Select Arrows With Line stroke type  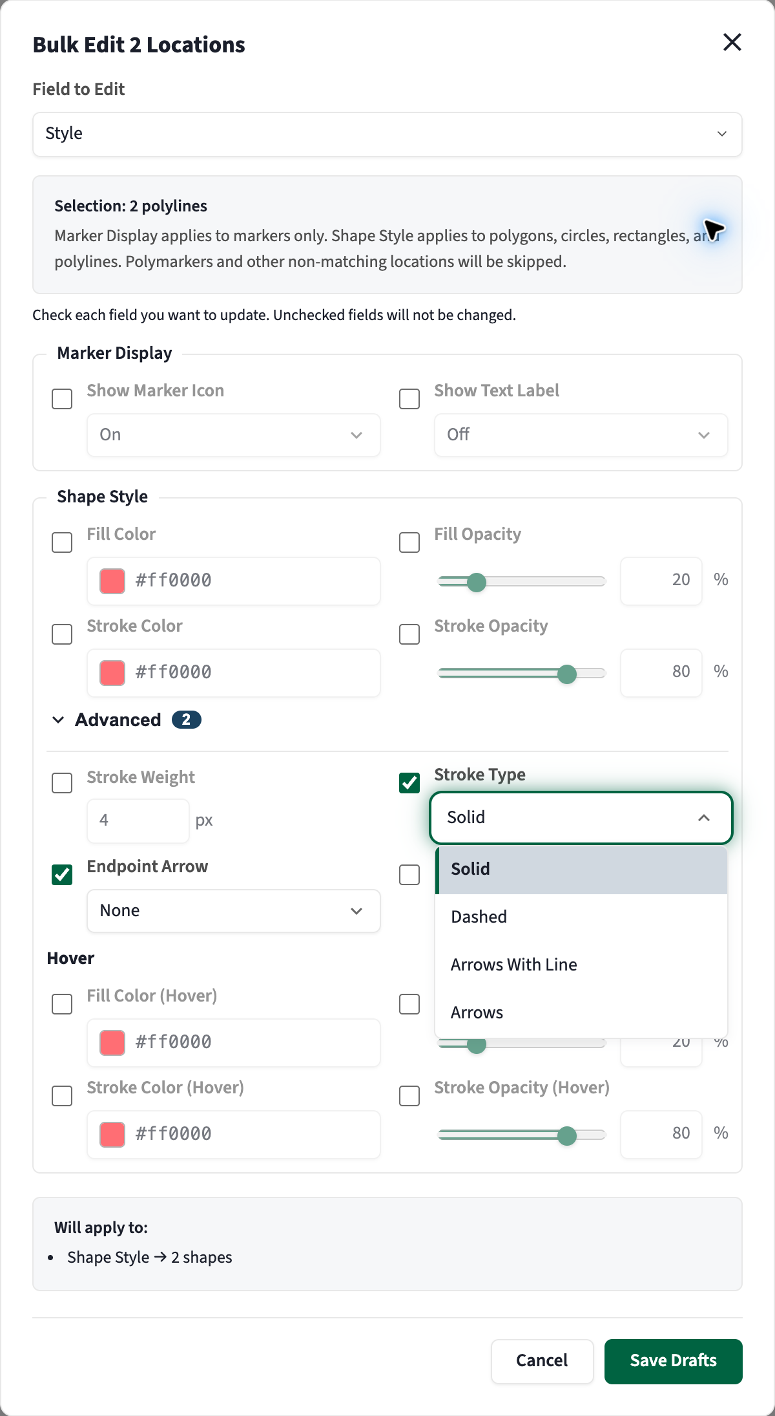click(x=581, y=965)
